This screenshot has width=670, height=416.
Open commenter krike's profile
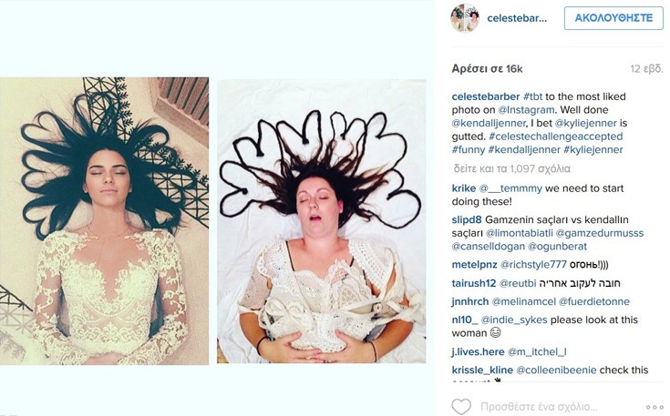coord(464,188)
